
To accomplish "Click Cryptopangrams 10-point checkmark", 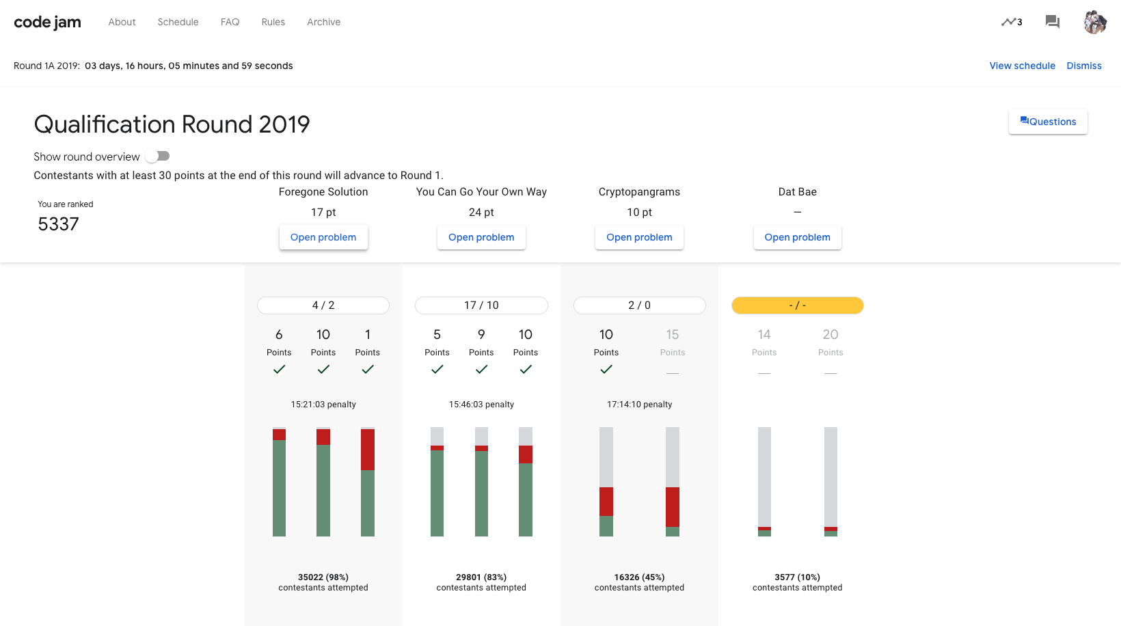I will 606,369.
